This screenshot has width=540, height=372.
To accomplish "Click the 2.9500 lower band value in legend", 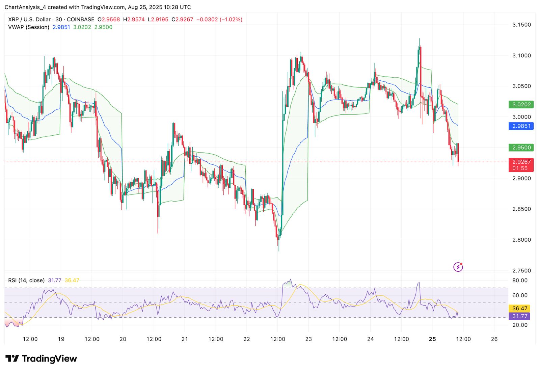I will click(x=103, y=27).
